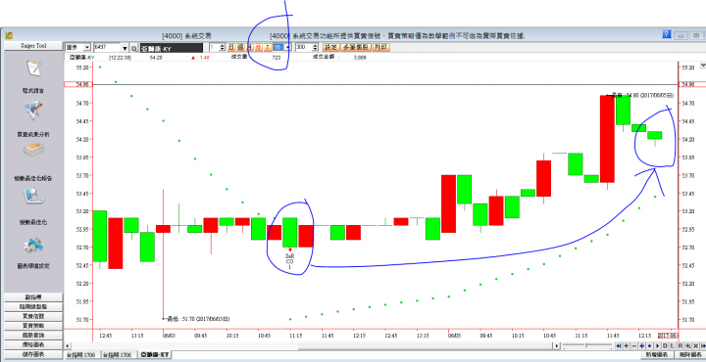Click the R chart toolbar icon
Viewport: 706px width, 362px height.
click(680, 345)
